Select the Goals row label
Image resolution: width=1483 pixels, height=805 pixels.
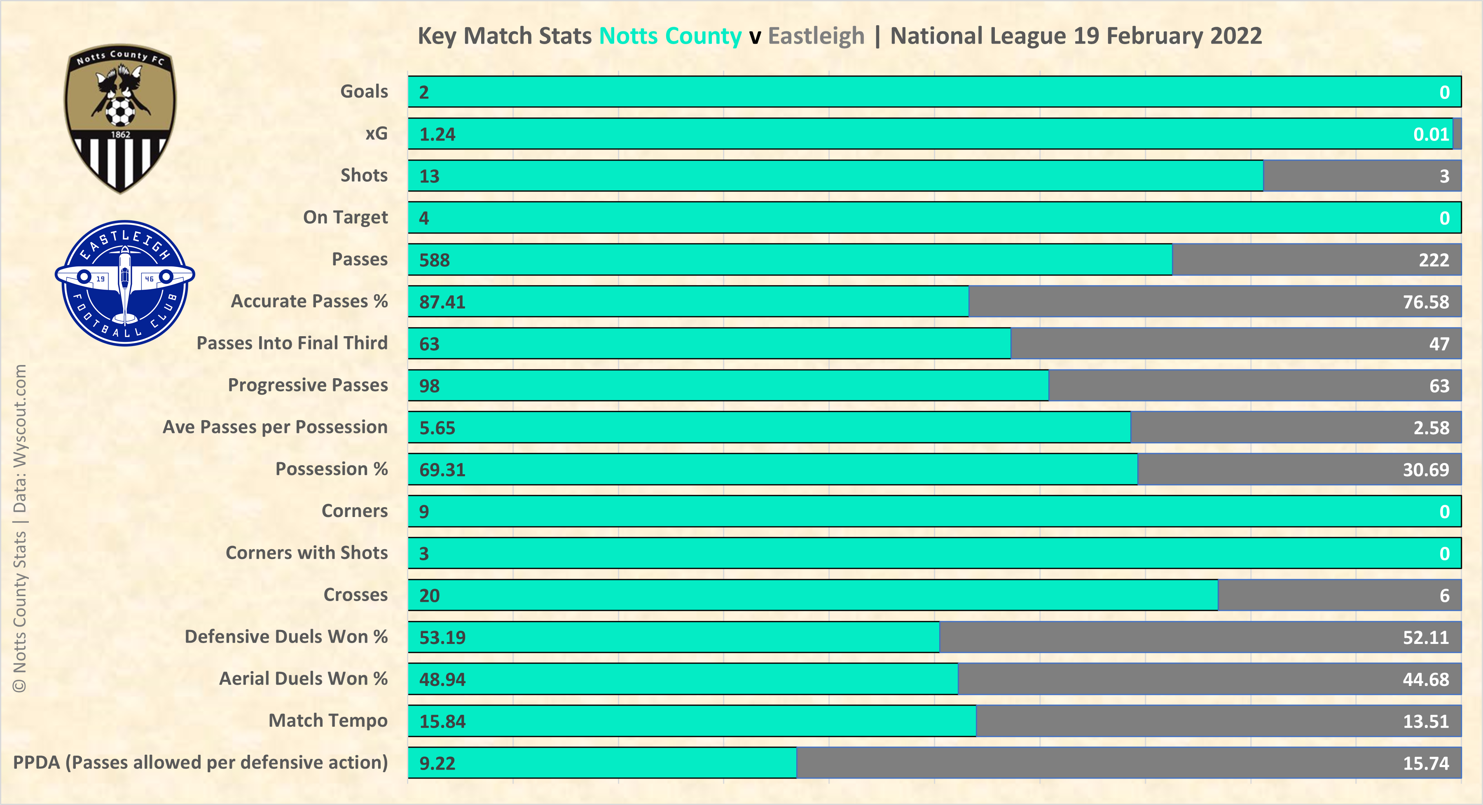[364, 91]
